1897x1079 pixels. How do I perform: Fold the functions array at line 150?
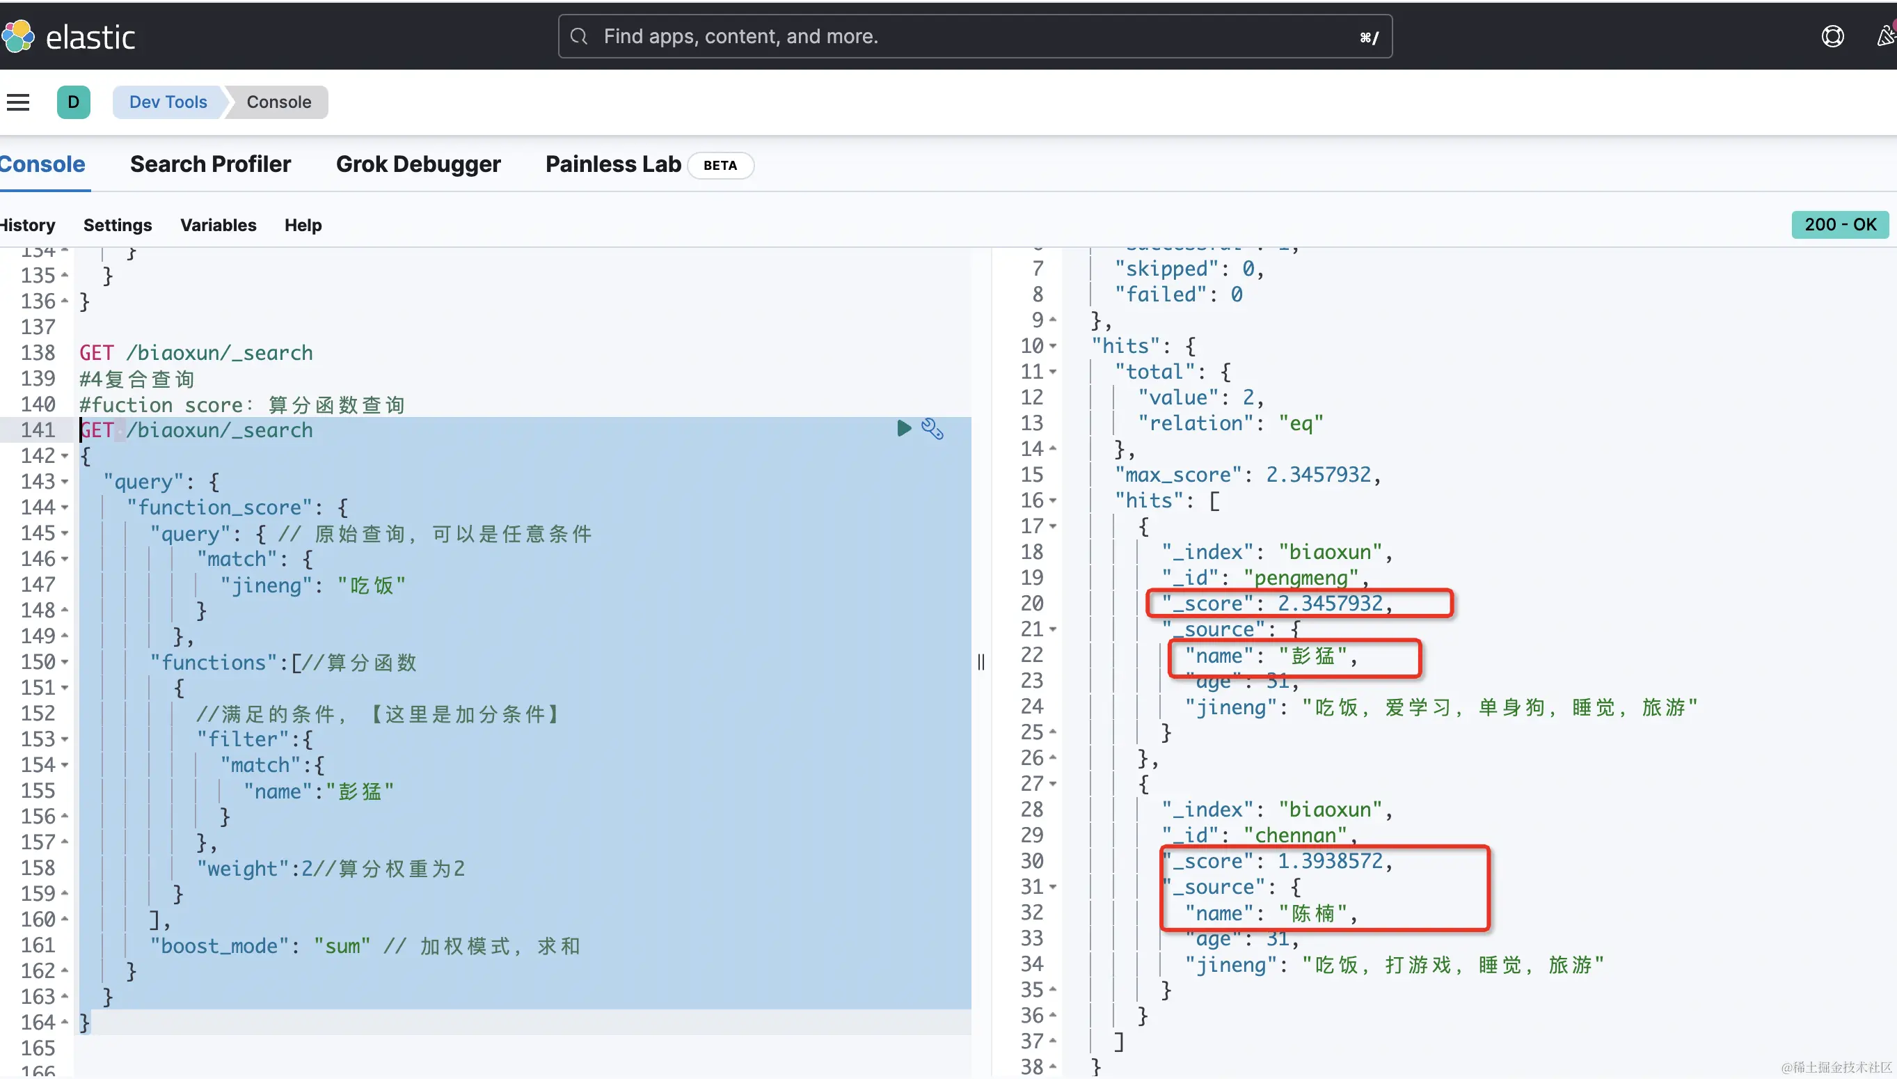[65, 662]
